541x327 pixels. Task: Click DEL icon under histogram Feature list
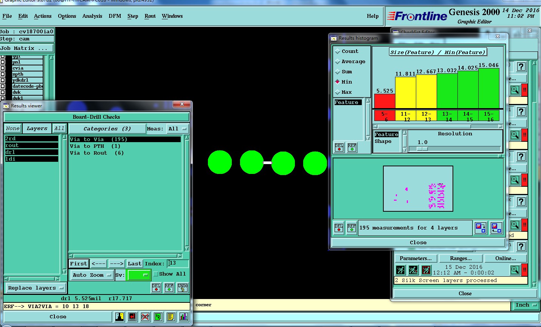pos(339,147)
